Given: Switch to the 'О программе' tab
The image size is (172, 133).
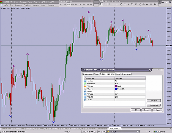Looking at the screenshot, I should coord(88,74).
